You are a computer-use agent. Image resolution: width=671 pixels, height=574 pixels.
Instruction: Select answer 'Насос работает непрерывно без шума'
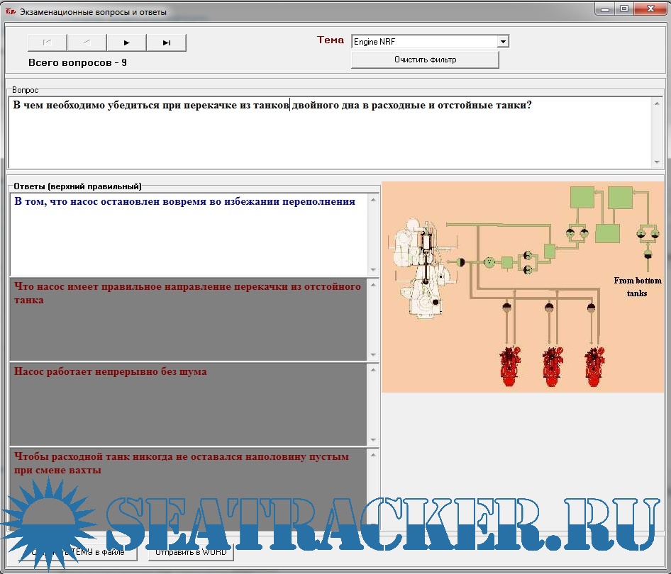click(188, 404)
